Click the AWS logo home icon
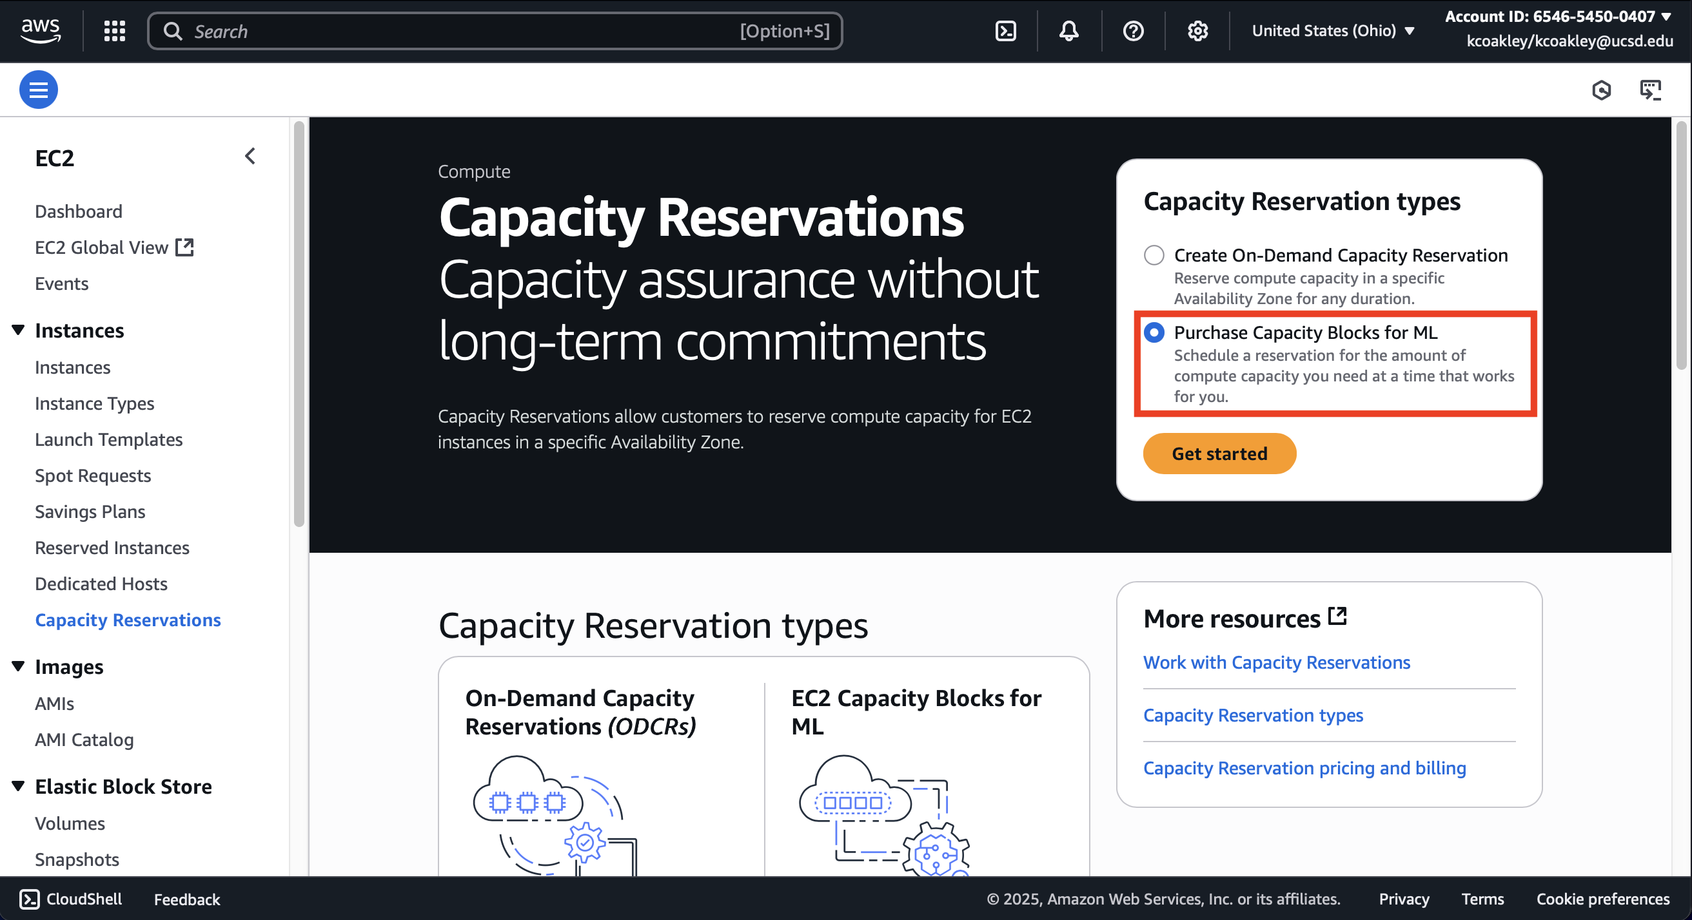The image size is (1692, 920). click(41, 30)
